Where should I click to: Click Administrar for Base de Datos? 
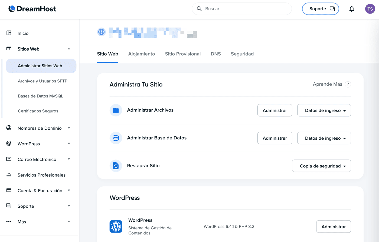point(275,138)
